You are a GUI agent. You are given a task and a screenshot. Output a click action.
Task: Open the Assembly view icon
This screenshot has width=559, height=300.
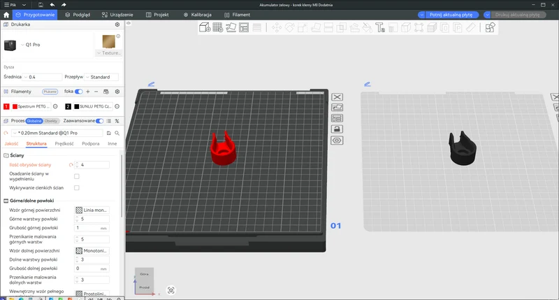491,27
